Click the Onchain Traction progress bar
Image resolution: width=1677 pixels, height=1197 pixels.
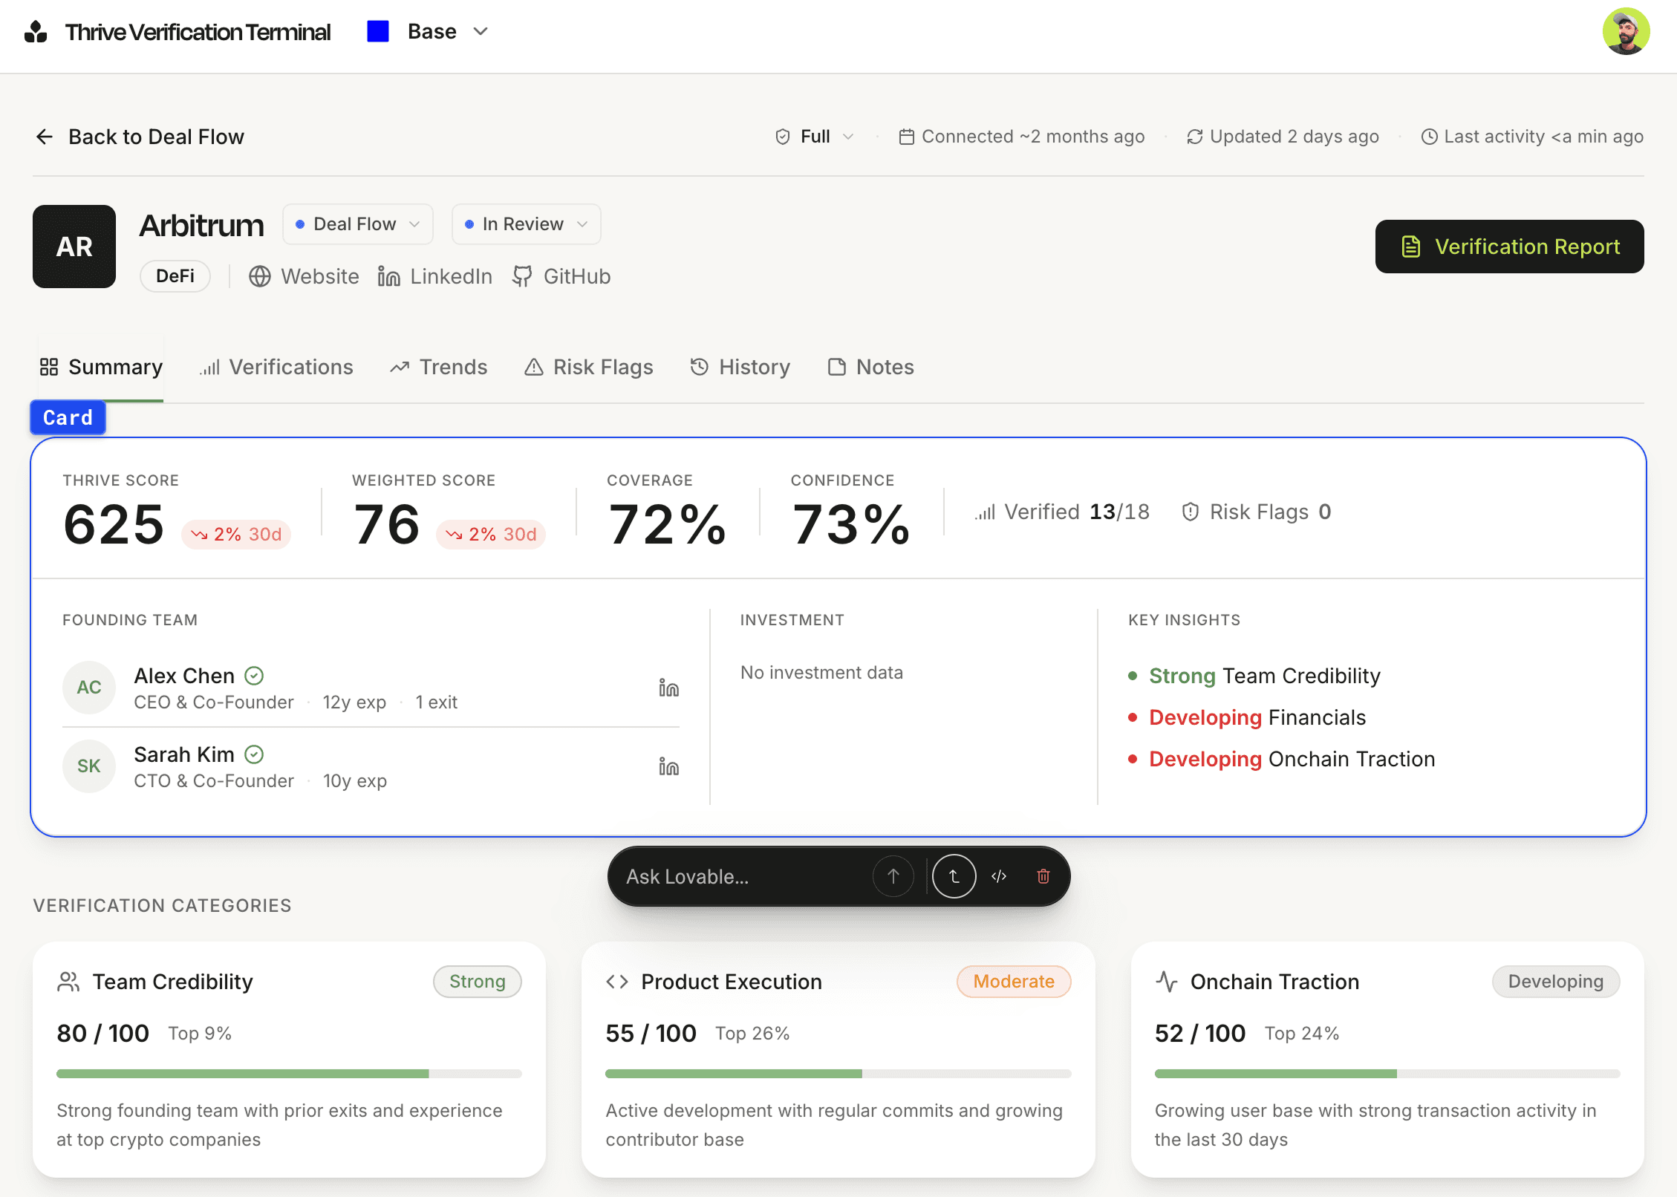1387,1074
